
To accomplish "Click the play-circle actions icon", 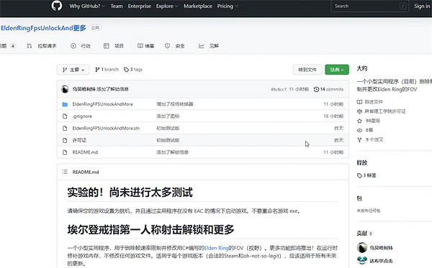I will (73, 46).
